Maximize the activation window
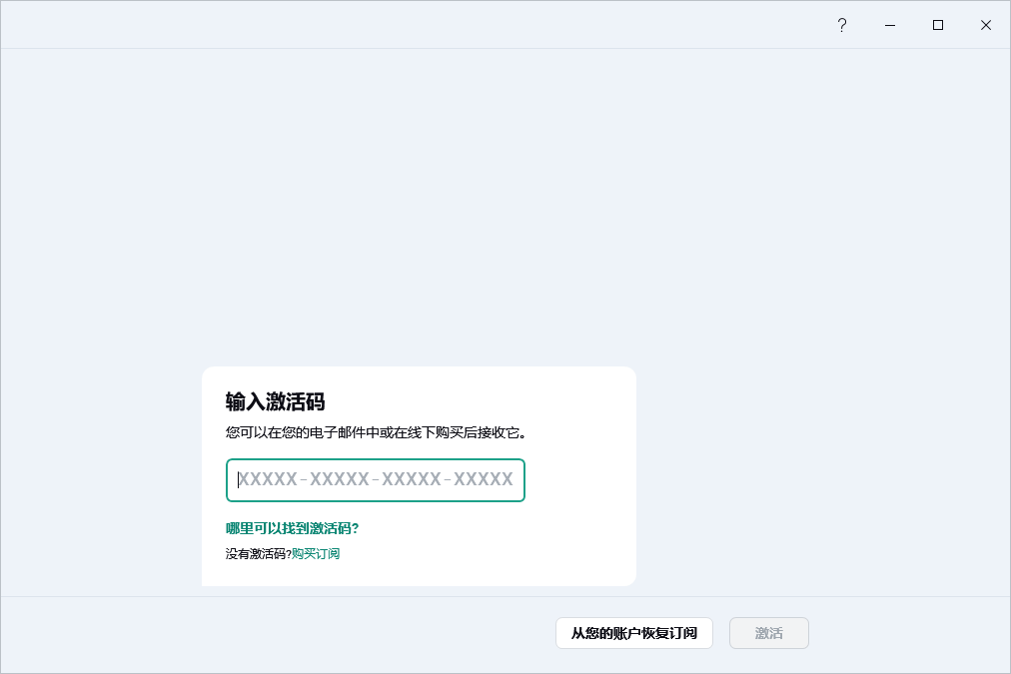Screen dimensions: 1011x674 click(938, 25)
